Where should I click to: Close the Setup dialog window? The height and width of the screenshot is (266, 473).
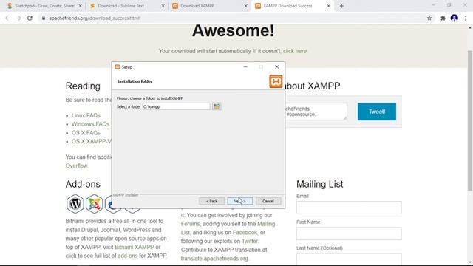coord(277,67)
